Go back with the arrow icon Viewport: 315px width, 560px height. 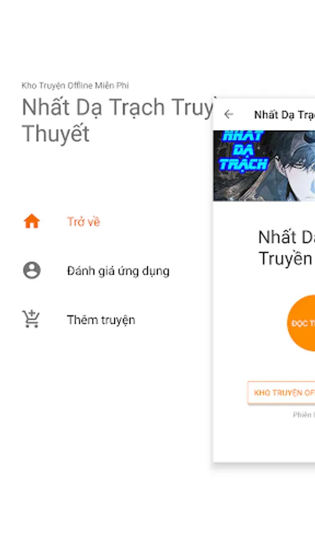point(228,114)
